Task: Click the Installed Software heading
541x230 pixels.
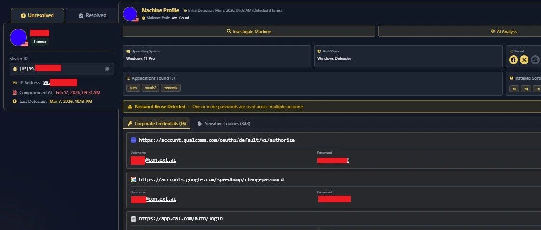Action: (x=528, y=78)
